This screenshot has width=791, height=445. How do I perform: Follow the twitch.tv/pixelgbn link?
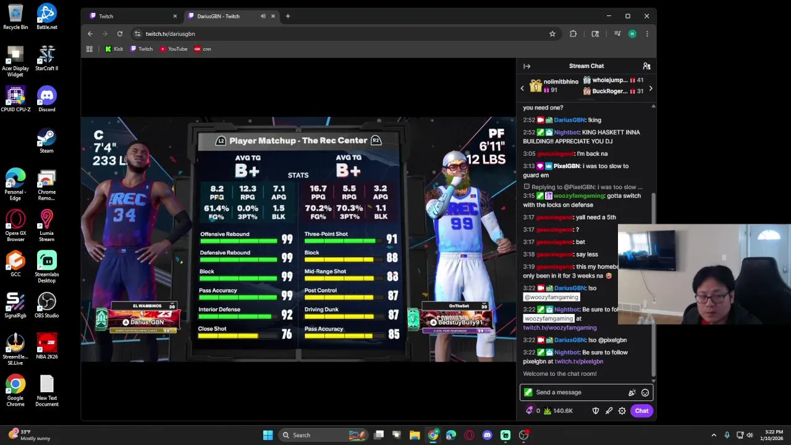click(579, 362)
